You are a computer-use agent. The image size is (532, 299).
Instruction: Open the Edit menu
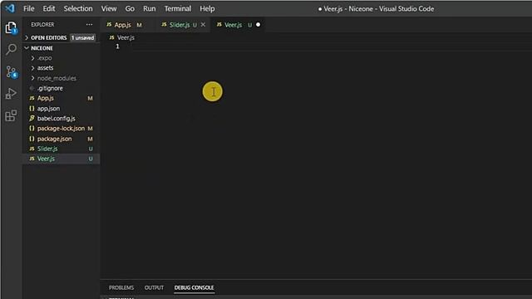click(x=49, y=8)
